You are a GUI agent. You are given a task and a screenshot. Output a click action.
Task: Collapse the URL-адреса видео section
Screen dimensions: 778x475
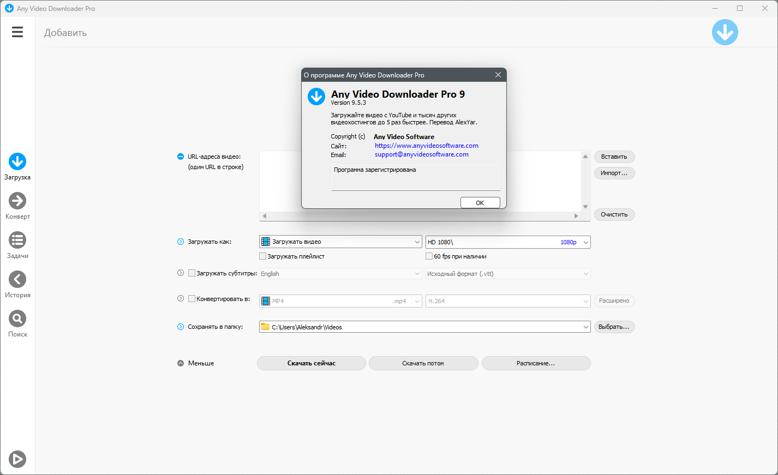181,157
